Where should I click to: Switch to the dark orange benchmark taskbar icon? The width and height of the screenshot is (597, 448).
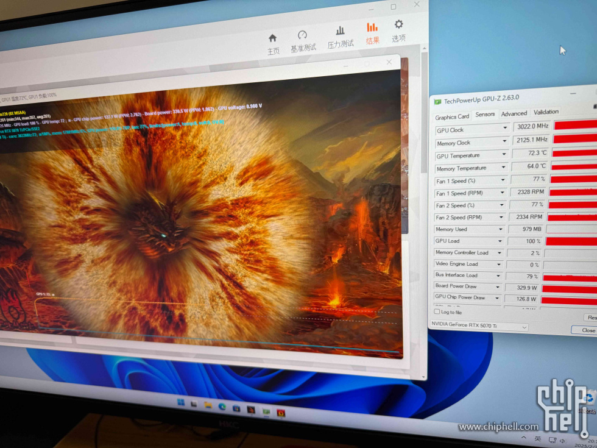pos(251,410)
